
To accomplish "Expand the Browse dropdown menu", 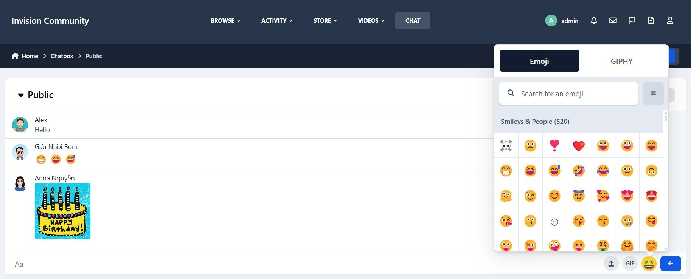I will tap(225, 21).
